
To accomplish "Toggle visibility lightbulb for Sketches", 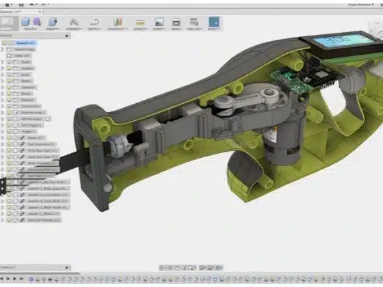I will [x=9, y=100].
